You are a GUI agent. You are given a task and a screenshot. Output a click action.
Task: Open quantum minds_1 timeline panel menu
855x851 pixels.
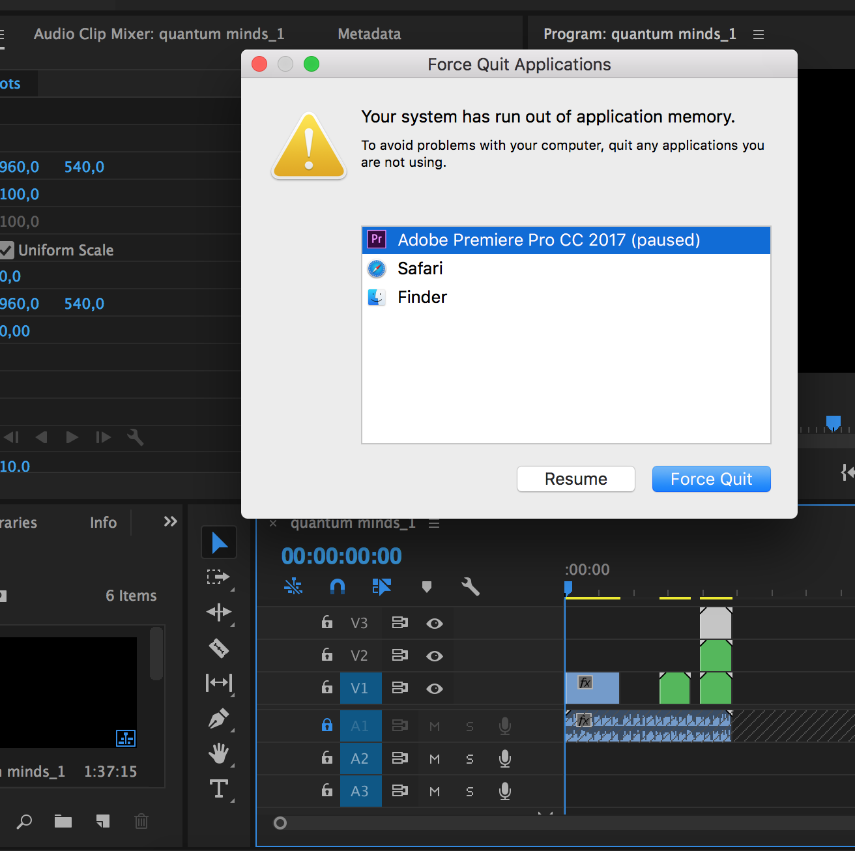click(x=434, y=524)
